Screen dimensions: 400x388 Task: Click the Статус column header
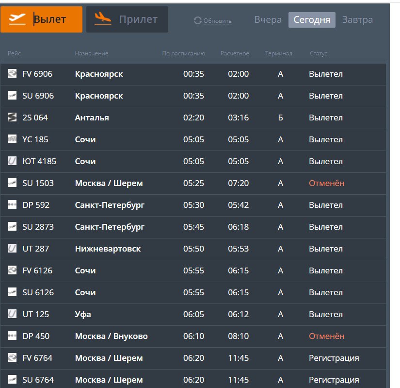coord(319,53)
